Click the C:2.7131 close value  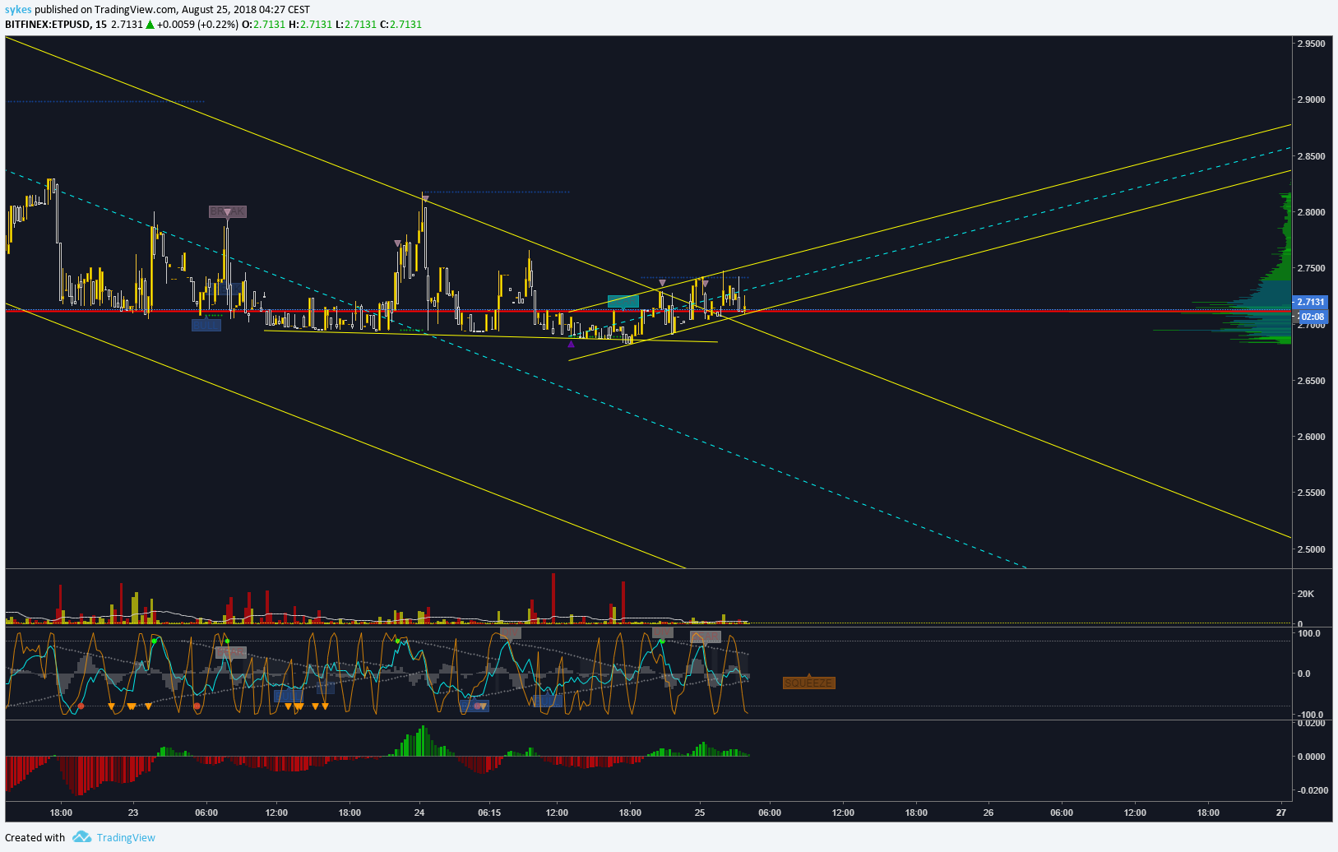400,24
